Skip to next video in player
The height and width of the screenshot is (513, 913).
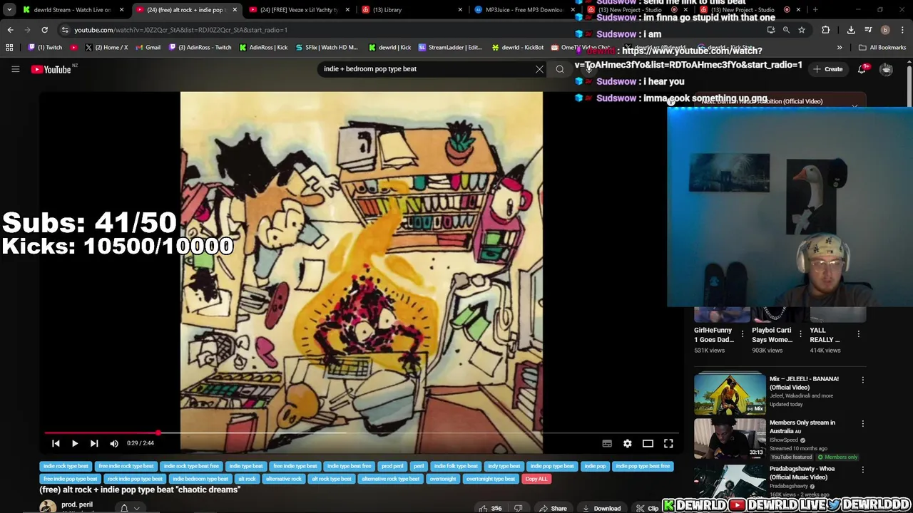94,443
